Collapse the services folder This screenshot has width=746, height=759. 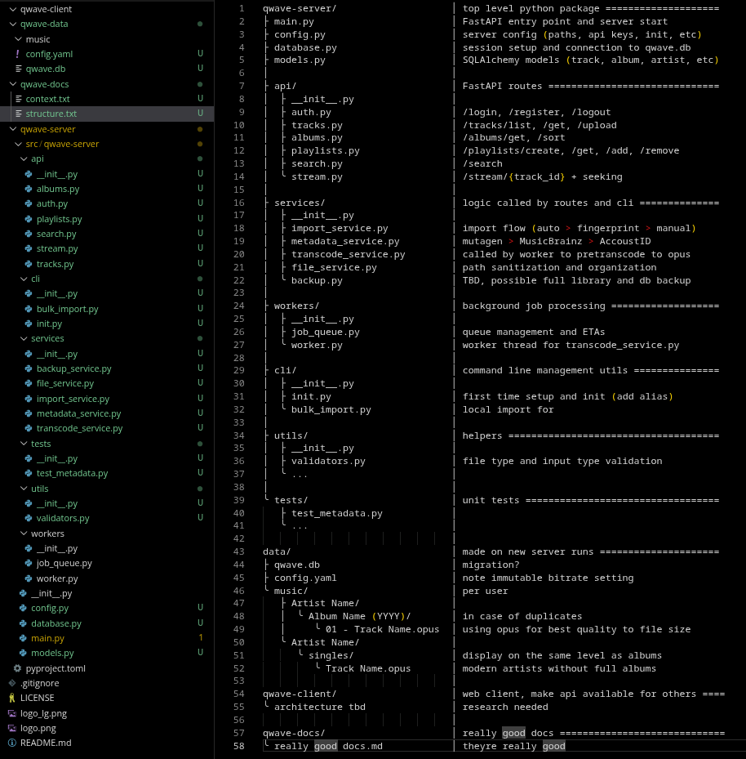pos(23,338)
